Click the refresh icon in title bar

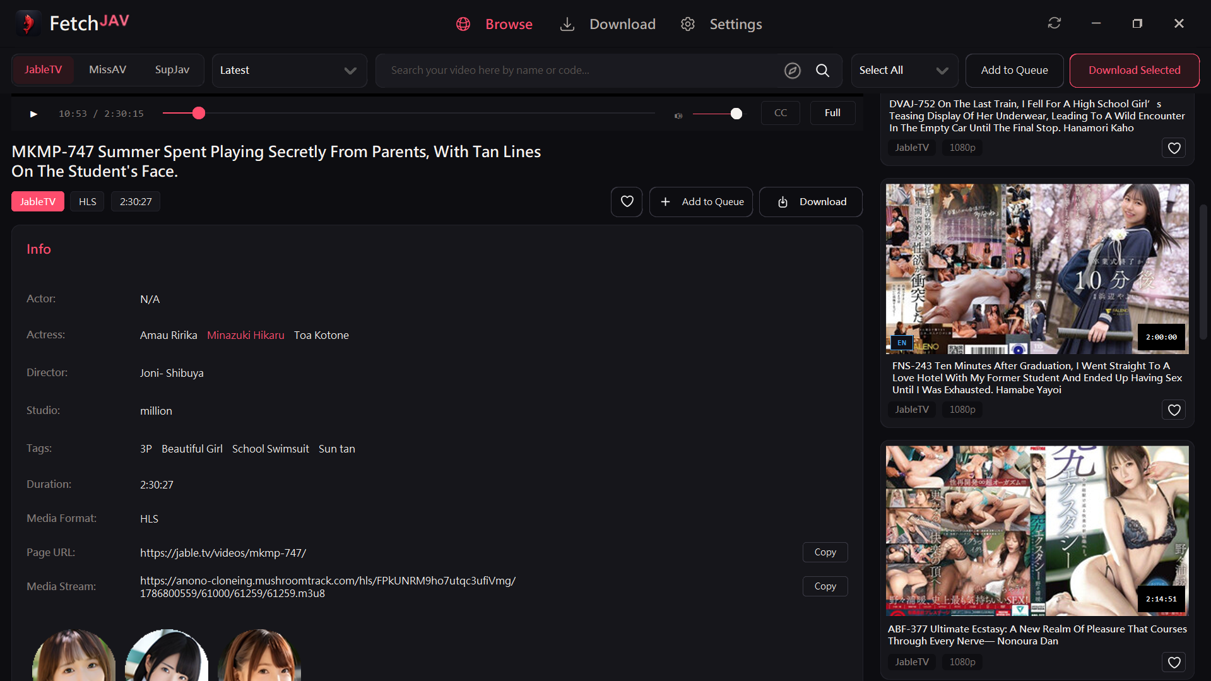[1054, 23]
